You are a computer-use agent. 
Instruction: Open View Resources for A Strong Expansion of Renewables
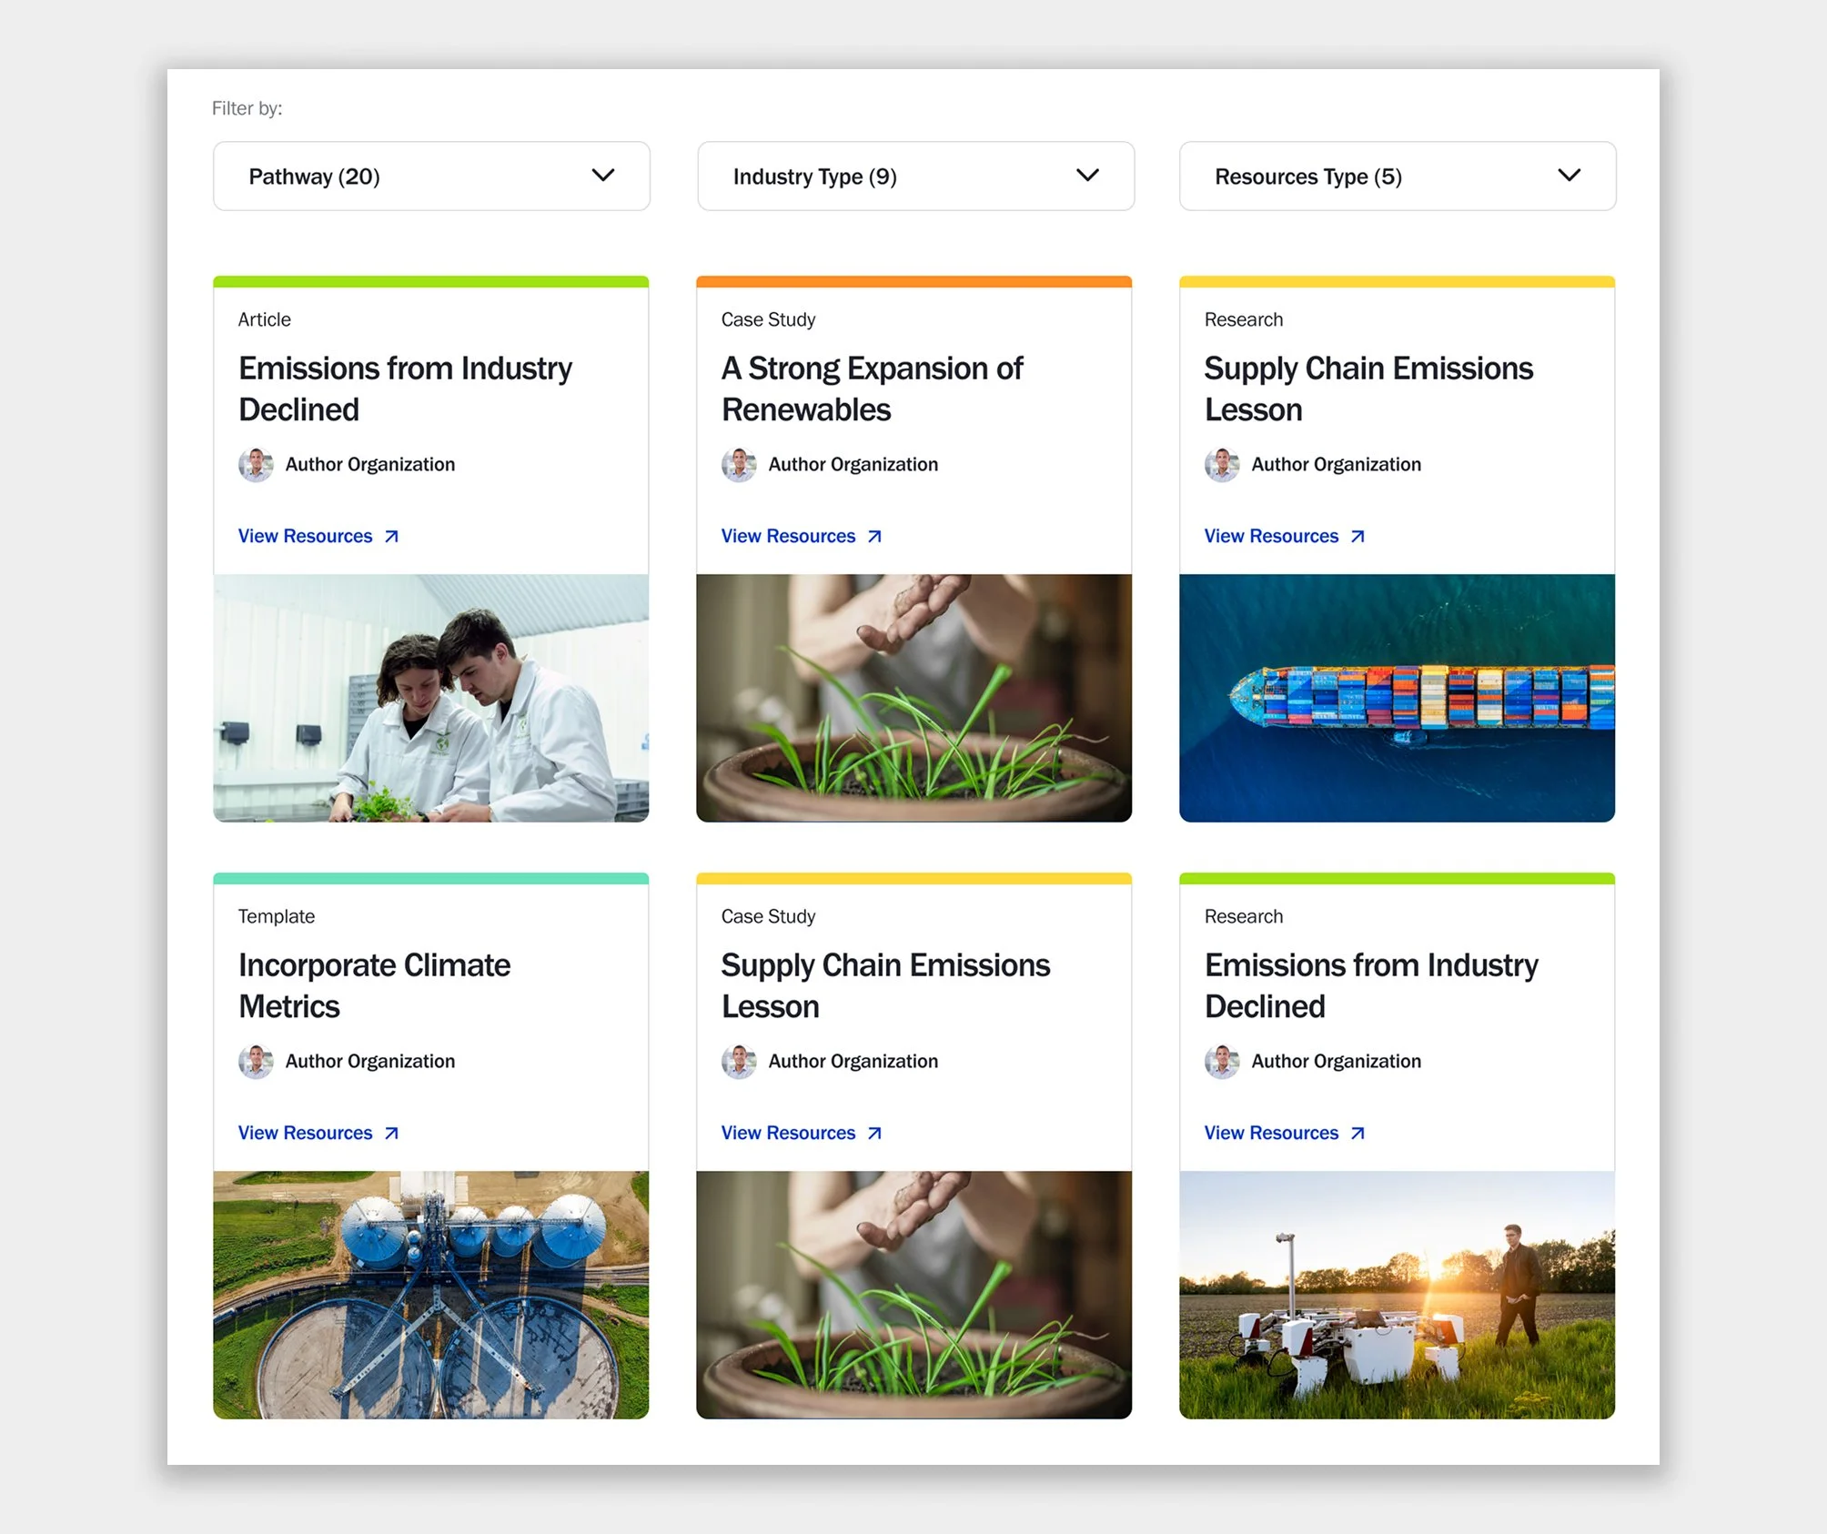tap(788, 537)
